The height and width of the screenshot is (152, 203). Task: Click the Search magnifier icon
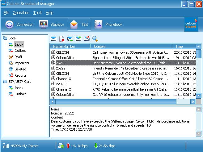pos(95,39)
